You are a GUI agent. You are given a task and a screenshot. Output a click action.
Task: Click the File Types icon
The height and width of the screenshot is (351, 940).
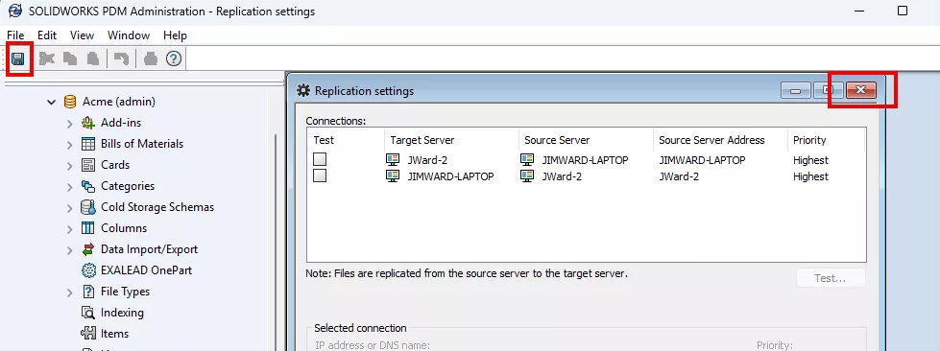(x=88, y=292)
